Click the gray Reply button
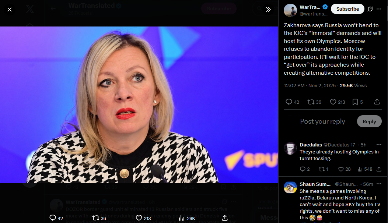388x223 pixels. pos(369,121)
